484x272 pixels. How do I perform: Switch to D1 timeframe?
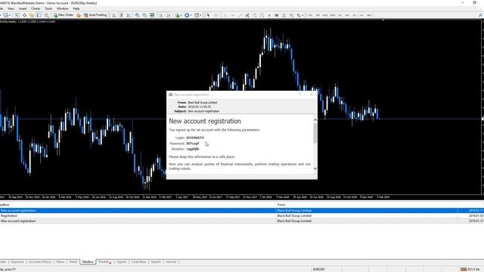pos(355,15)
